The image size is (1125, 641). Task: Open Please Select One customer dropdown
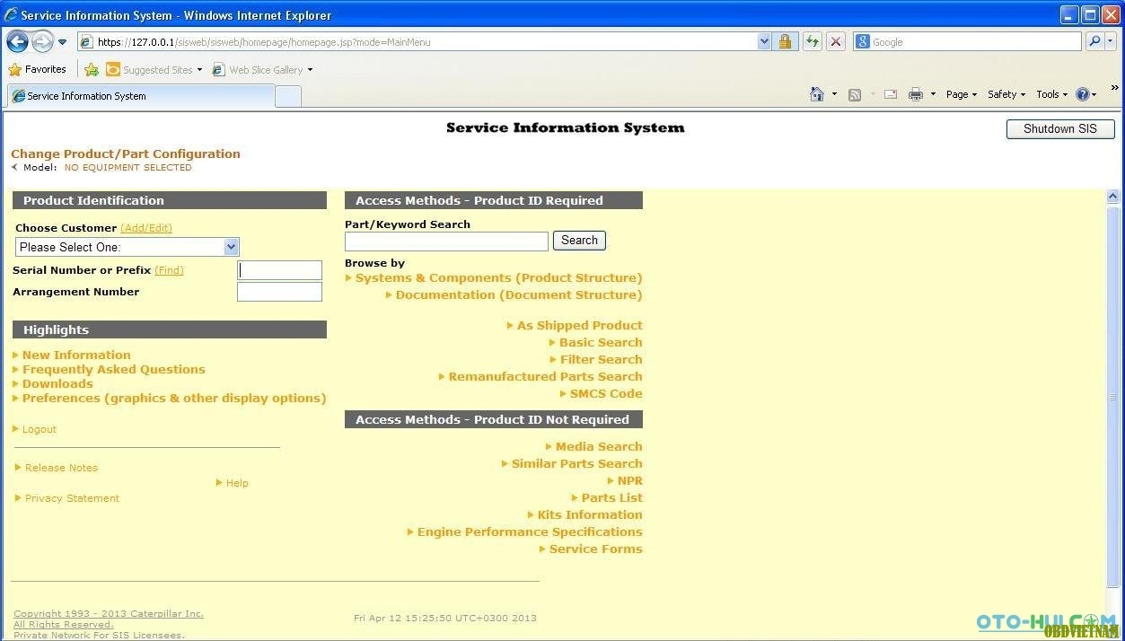point(127,247)
